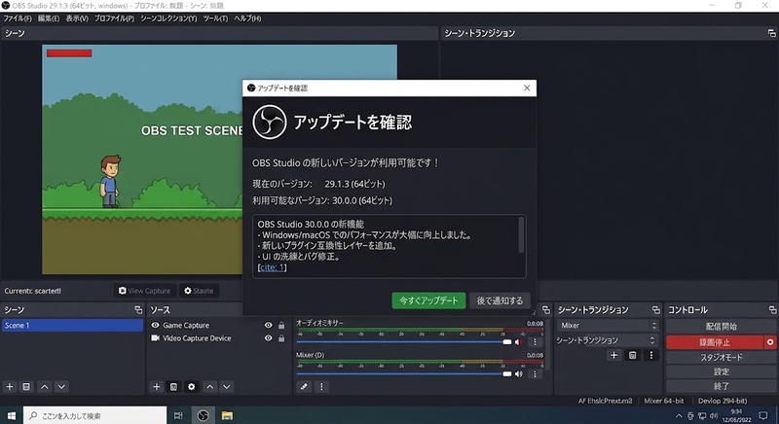Click the volume slider of the Mixer (D) channel
The image size is (779, 424).
click(x=404, y=373)
